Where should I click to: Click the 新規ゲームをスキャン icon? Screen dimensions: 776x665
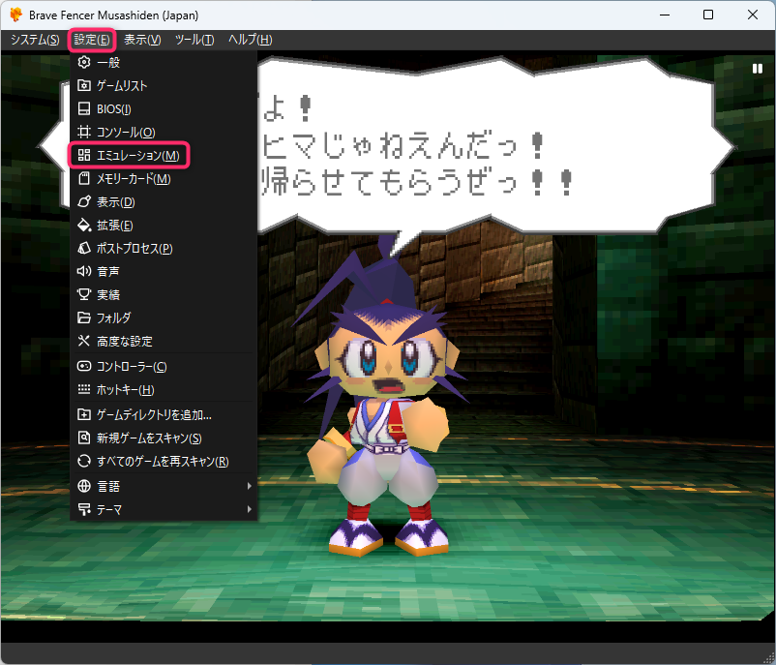[84, 438]
